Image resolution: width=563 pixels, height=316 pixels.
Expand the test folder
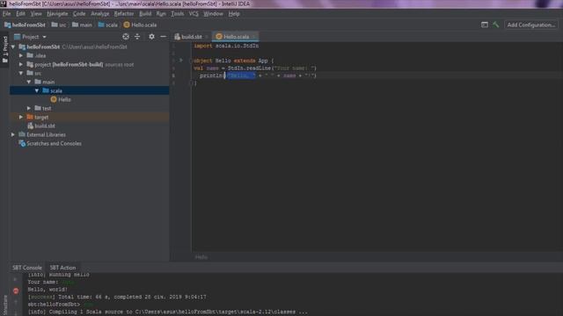(x=29, y=108)
